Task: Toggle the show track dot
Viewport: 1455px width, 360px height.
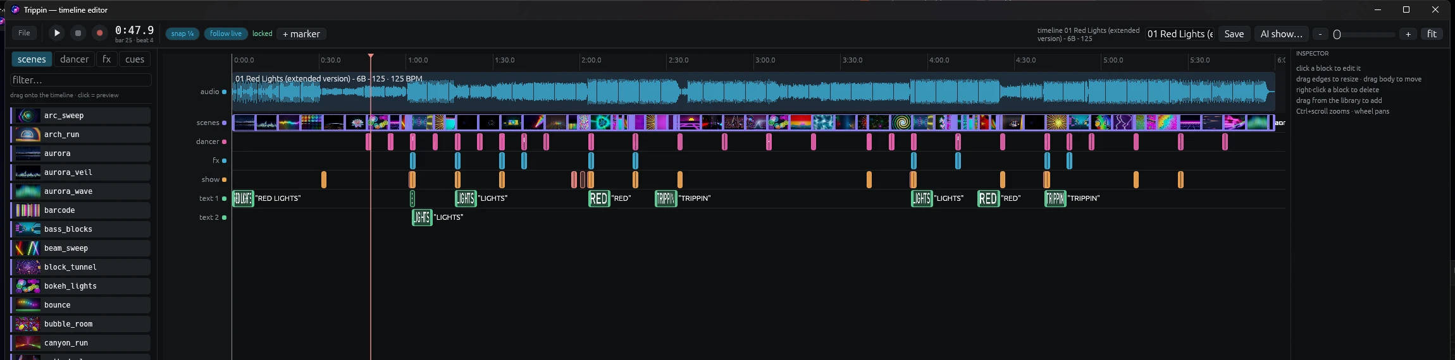Action: [x=224, y=180]
